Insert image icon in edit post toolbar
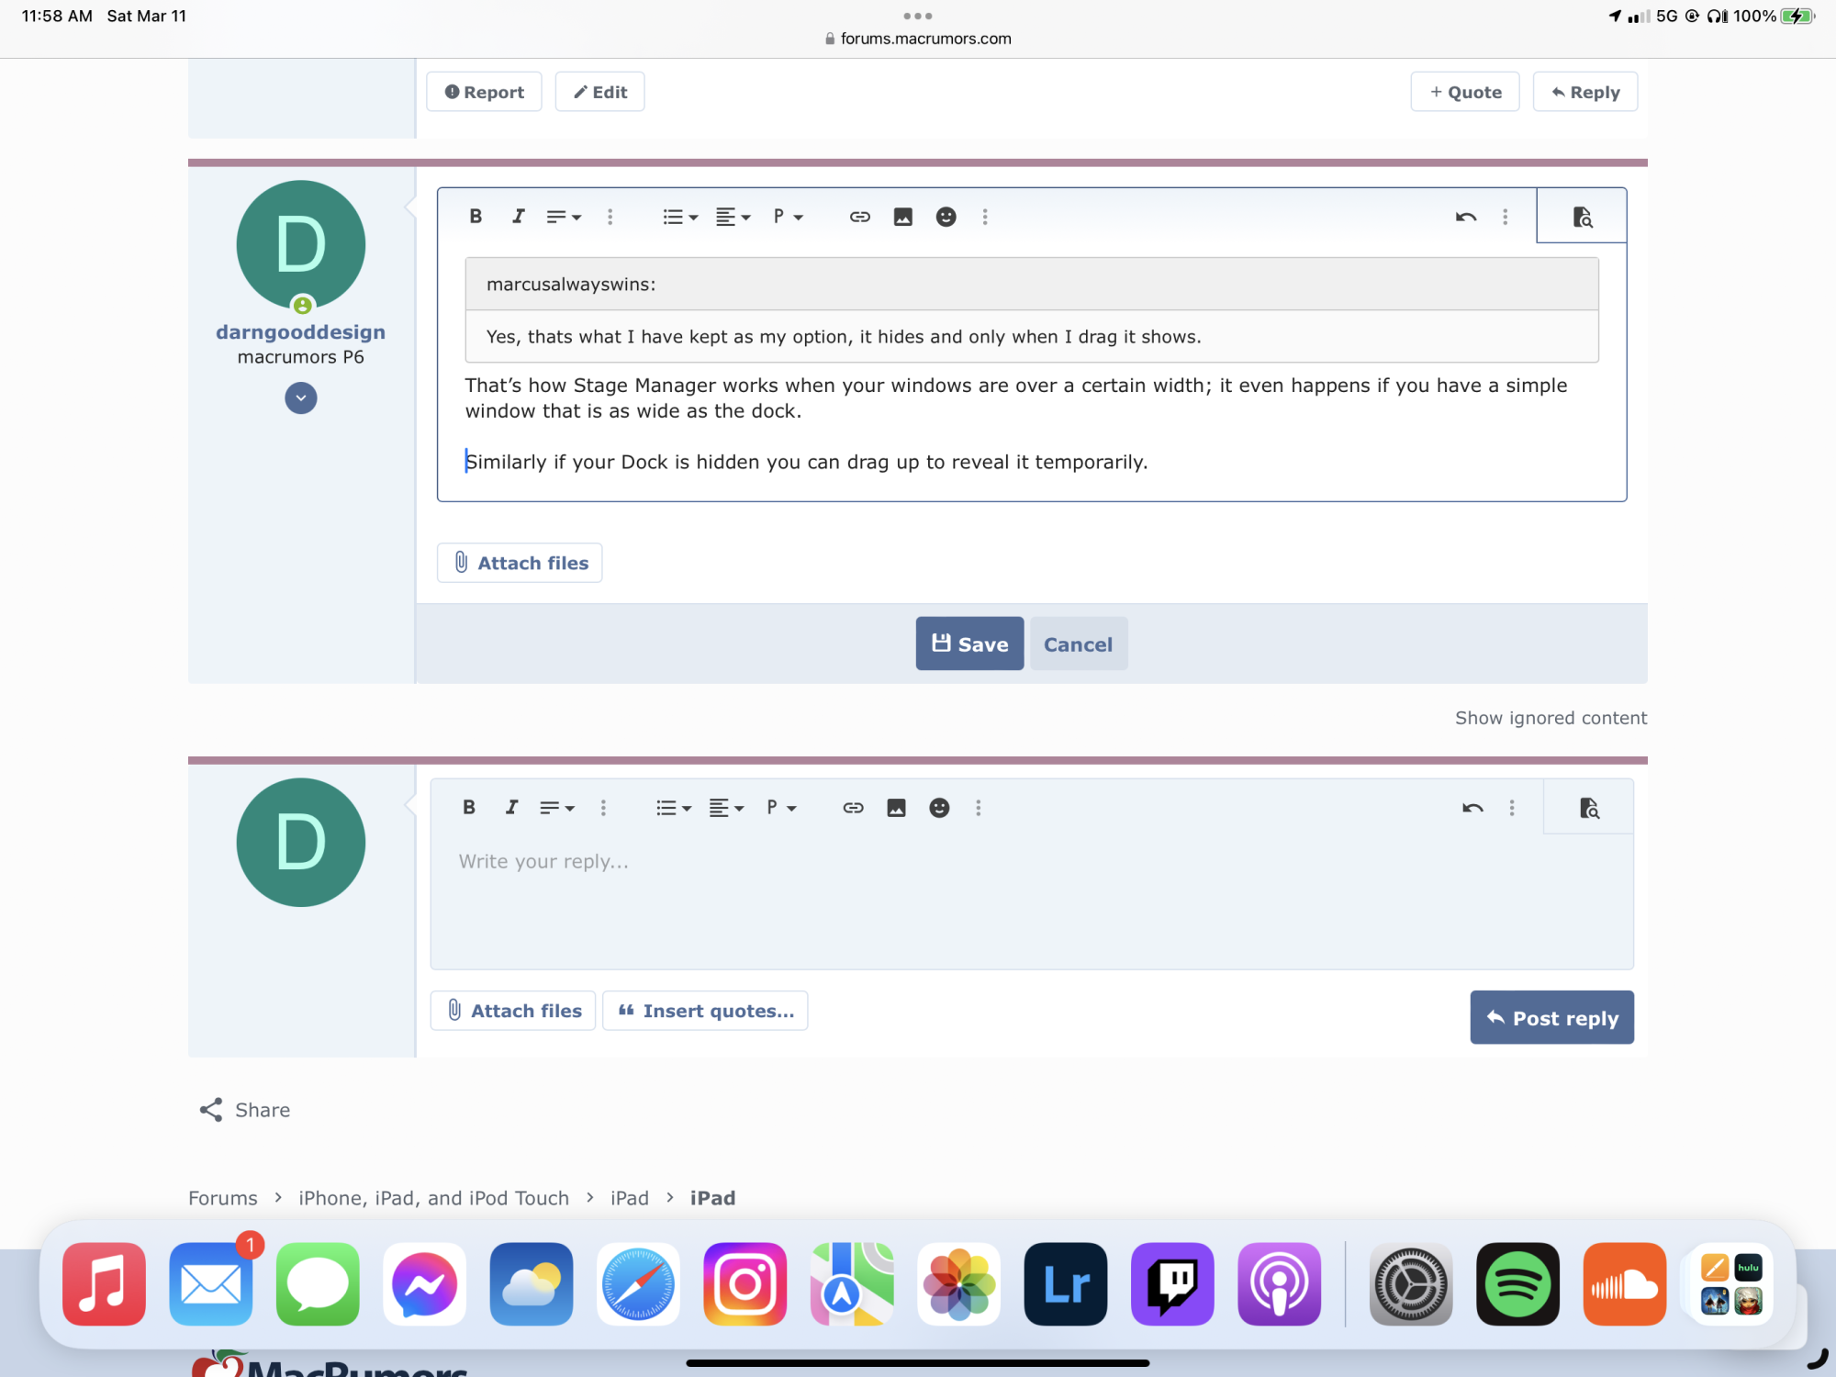This screenshot has width=1836, height=1377. (903, 217)
